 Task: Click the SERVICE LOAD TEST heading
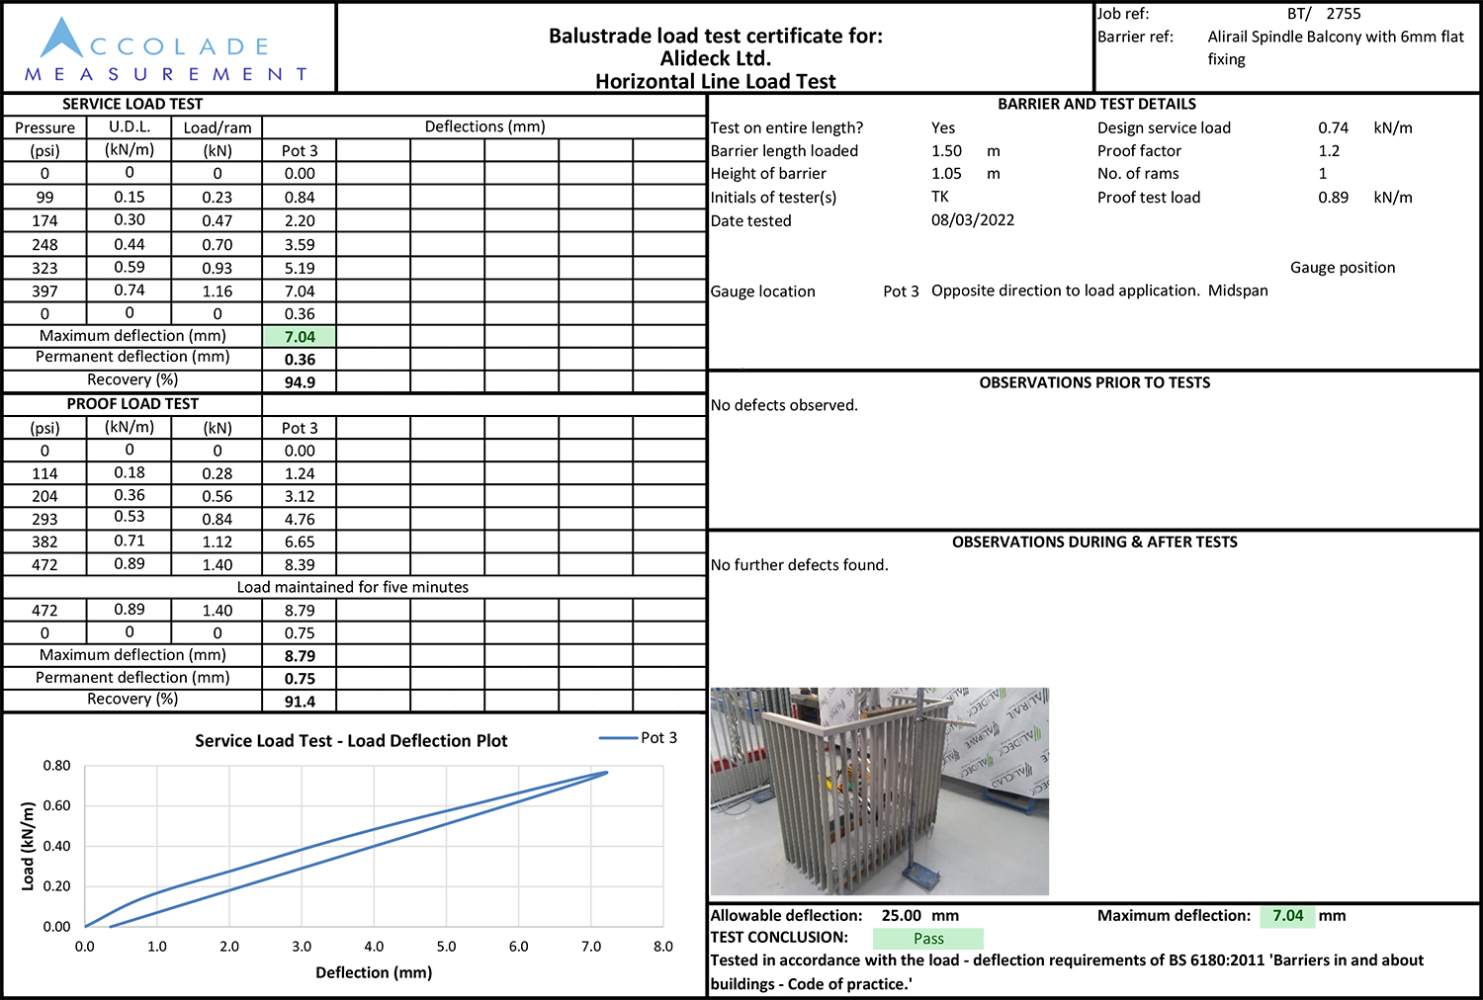tap(132, 104)
